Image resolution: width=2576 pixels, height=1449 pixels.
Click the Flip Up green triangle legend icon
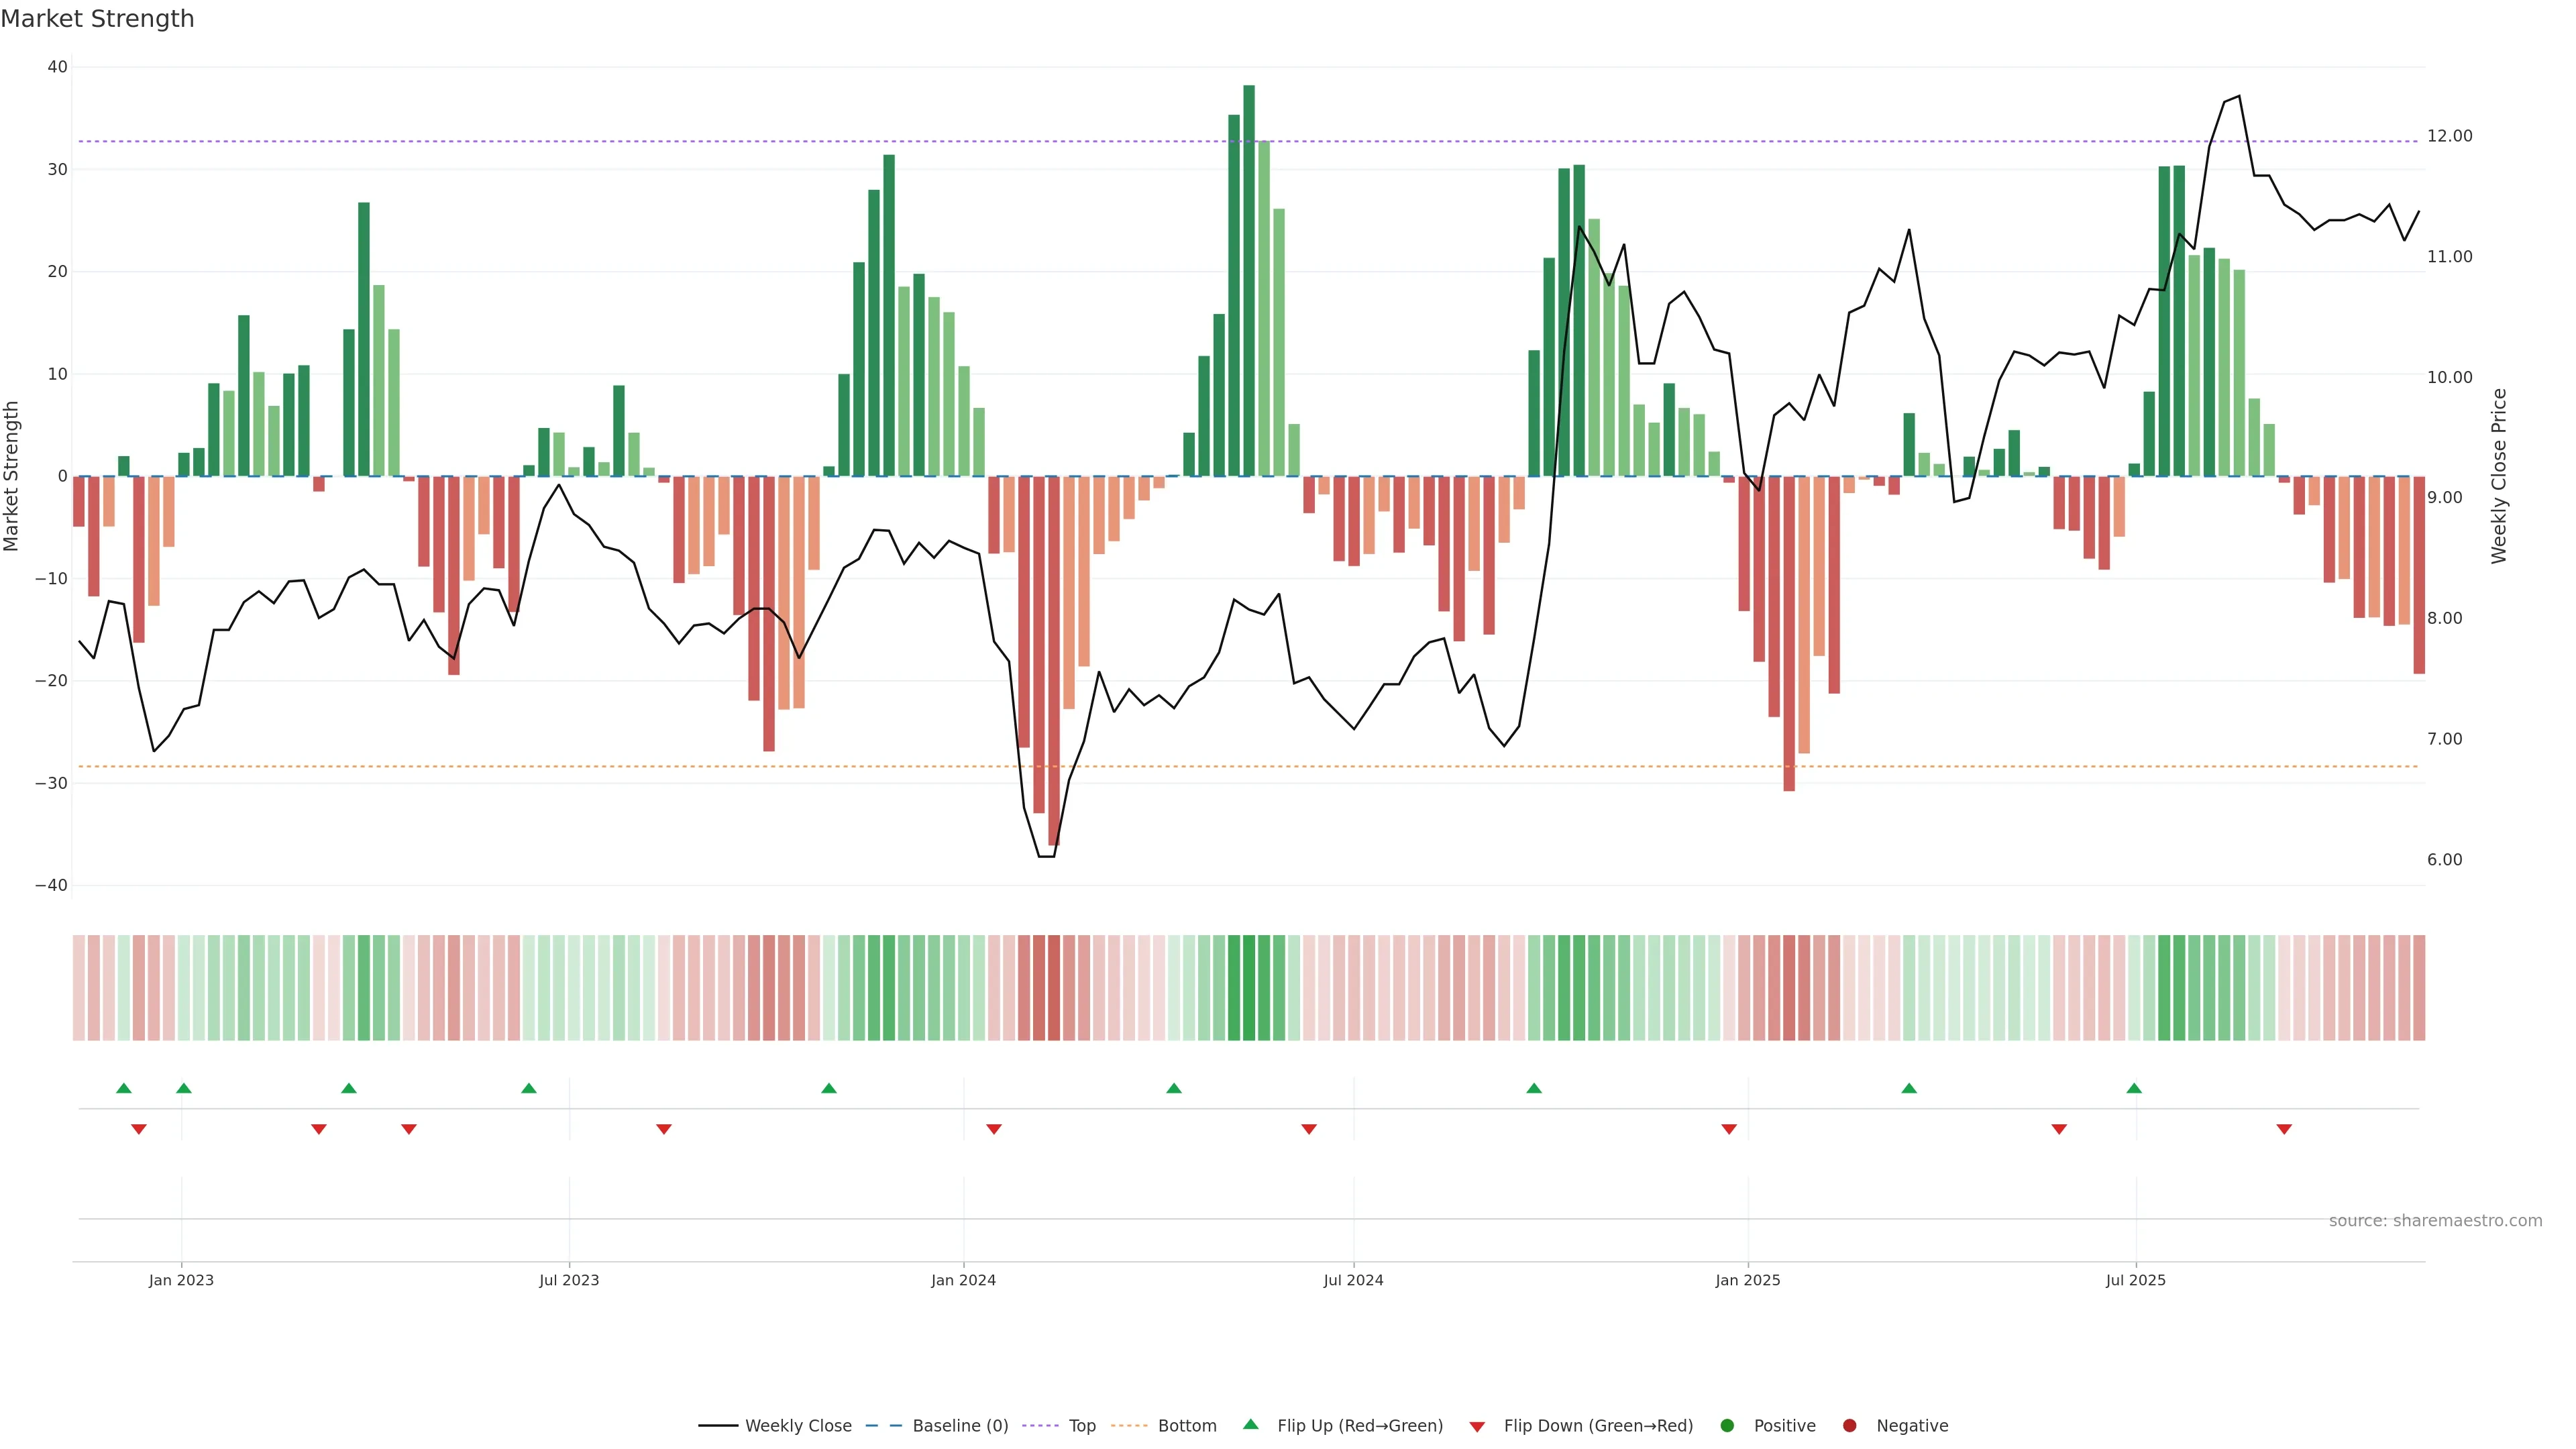(x=1250, y=1424)
